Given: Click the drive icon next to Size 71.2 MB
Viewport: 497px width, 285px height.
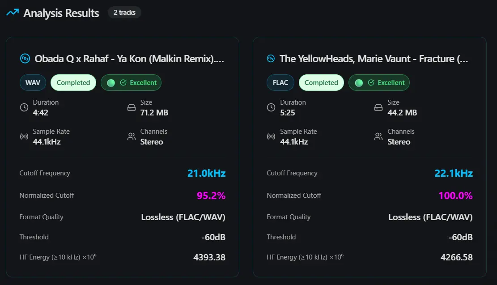Looking at the screenshot, I should click(x=131, y=107).
